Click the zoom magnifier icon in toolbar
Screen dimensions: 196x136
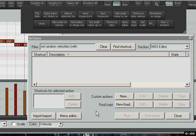pyautogui.click(x=157, y=4)
